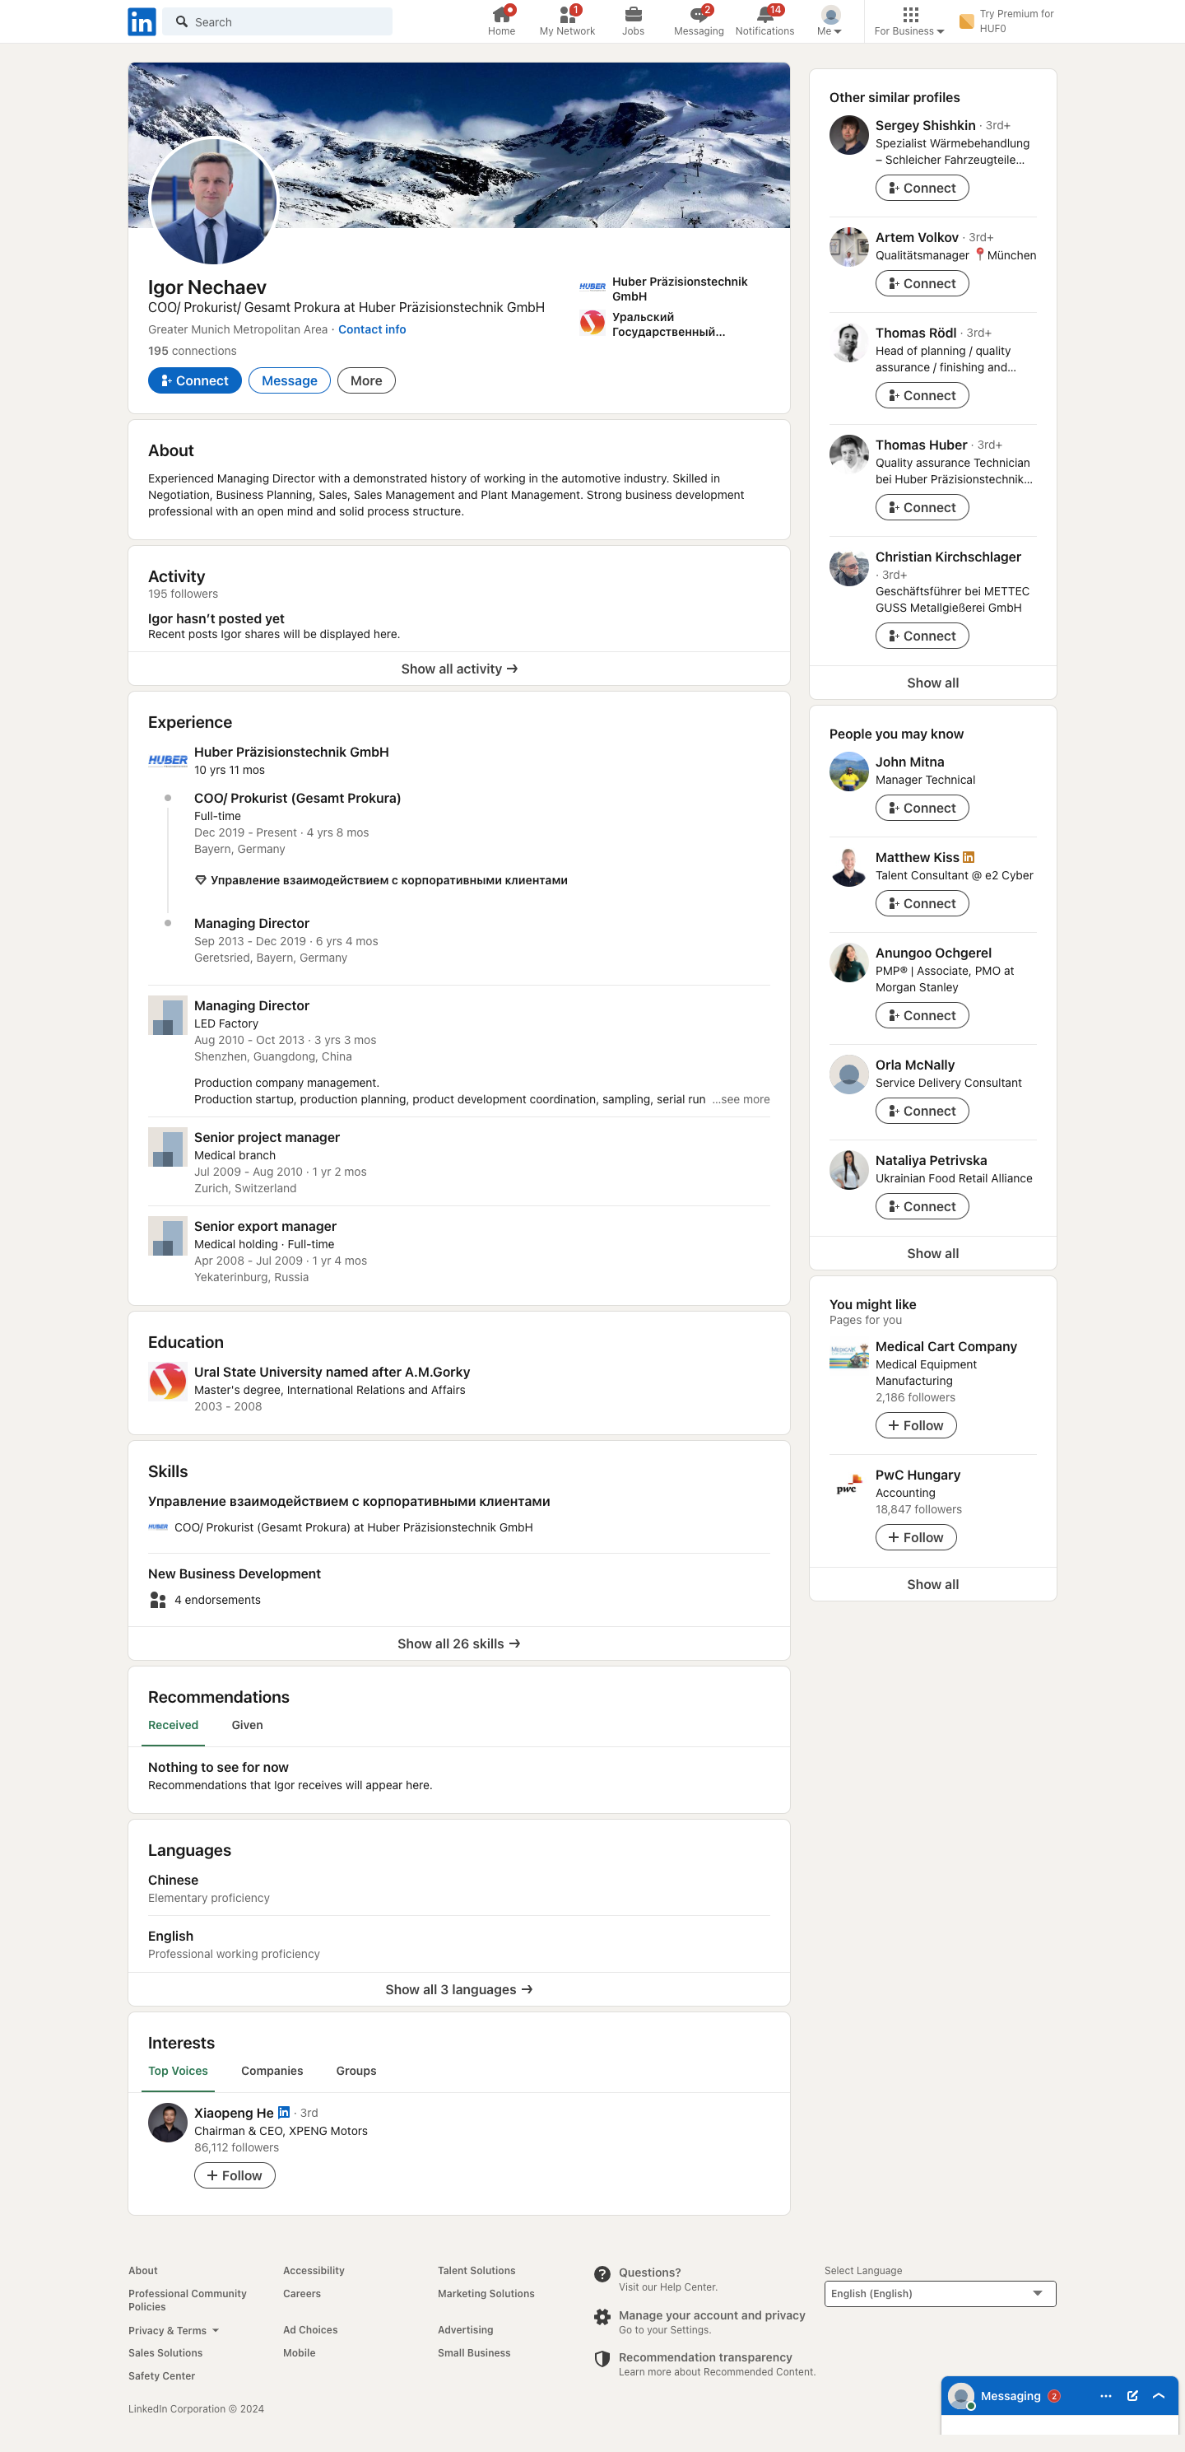The height and width of the screenshot is (2452, 1185).
Task: Open the For Business dropdown
Action: 909,21
